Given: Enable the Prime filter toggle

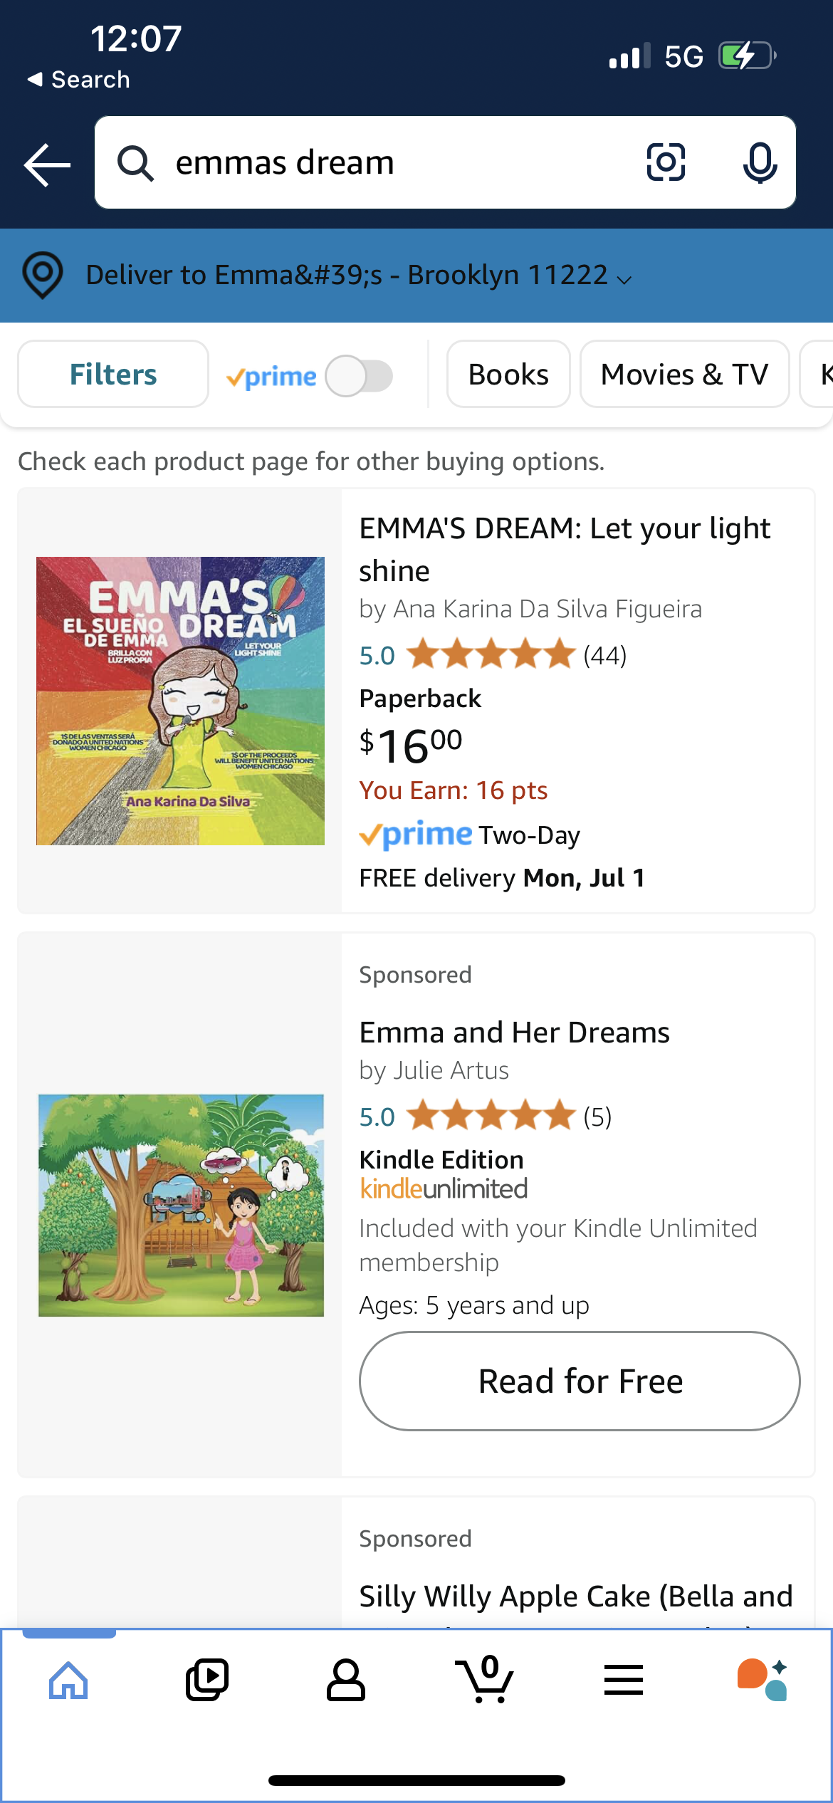Looking at the screenshot, I should [x=359, y=376].
